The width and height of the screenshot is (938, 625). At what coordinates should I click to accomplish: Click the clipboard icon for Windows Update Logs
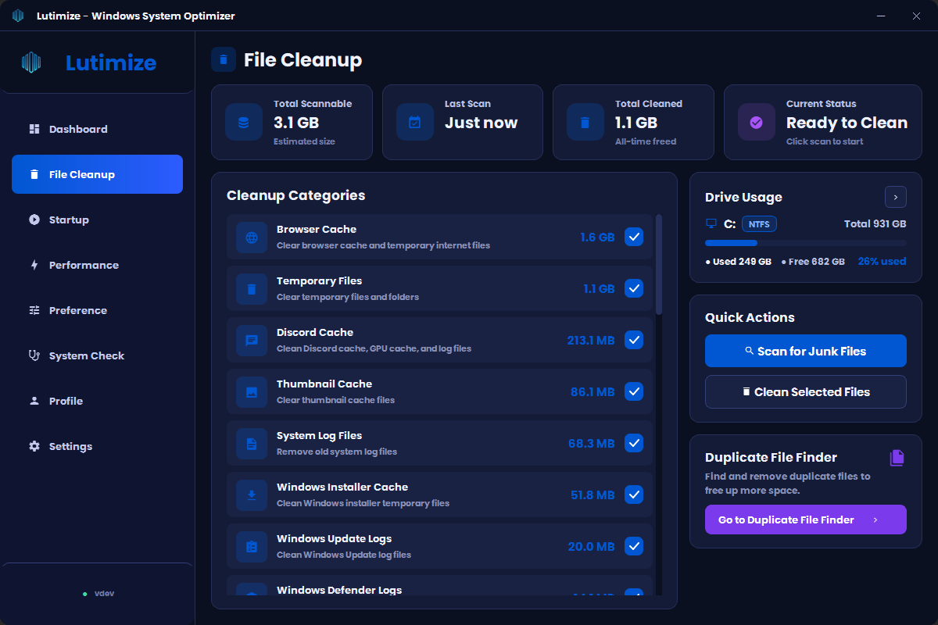[x=252, y=547]
